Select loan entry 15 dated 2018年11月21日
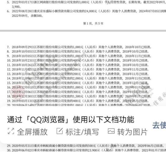 click(x=78, y=83)
